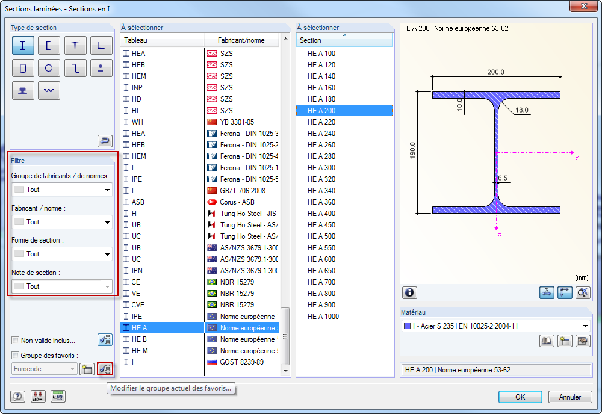This screenshot has height=414, width=602.
Task: Sort by the Tableau column header
Action: pos(162,40)
